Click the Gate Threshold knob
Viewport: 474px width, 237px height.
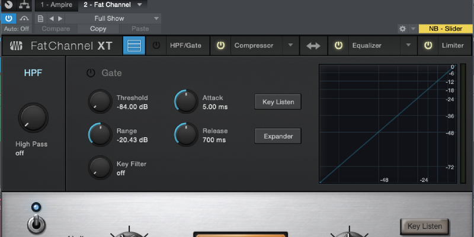click(x=100, y=102)
